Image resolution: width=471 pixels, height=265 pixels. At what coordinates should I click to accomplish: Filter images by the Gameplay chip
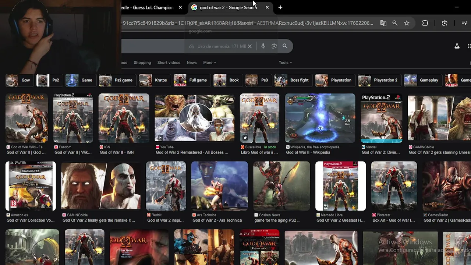422,80
